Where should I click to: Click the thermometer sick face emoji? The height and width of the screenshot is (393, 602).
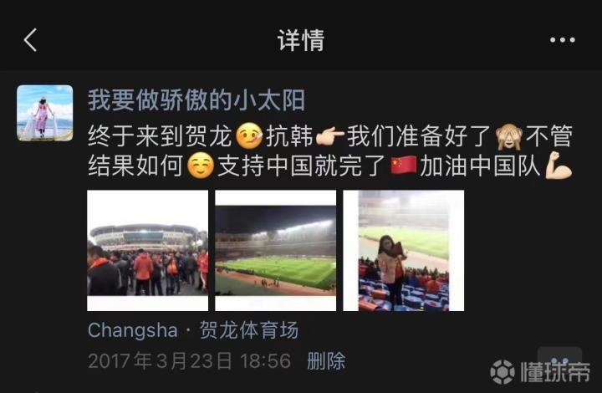pyautogui.click(x=249, y=135)
